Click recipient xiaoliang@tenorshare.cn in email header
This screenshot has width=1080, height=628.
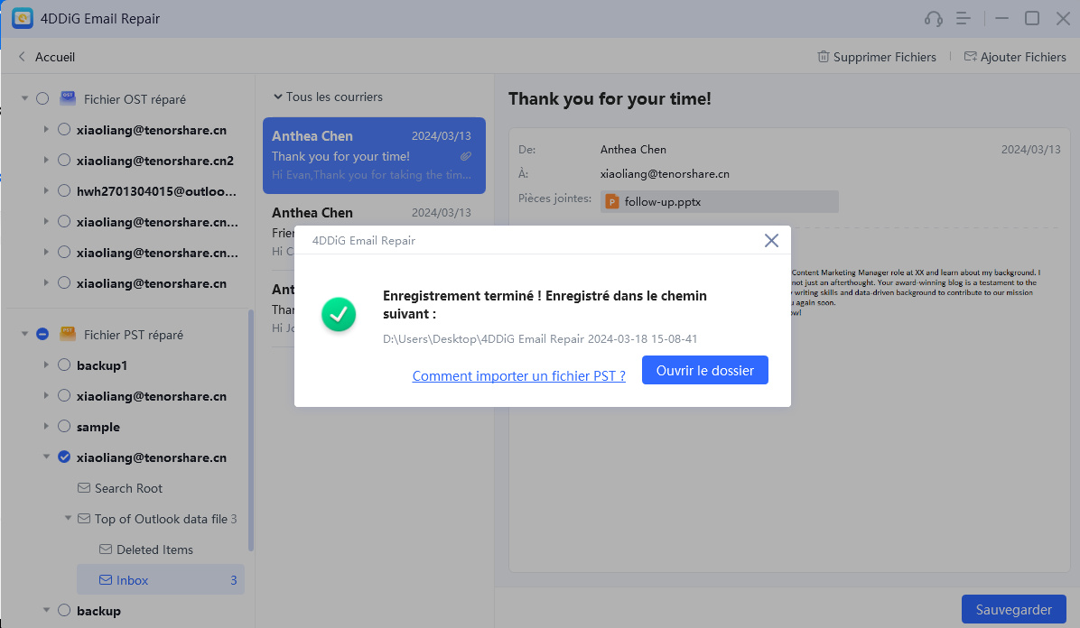click(665, 173)
